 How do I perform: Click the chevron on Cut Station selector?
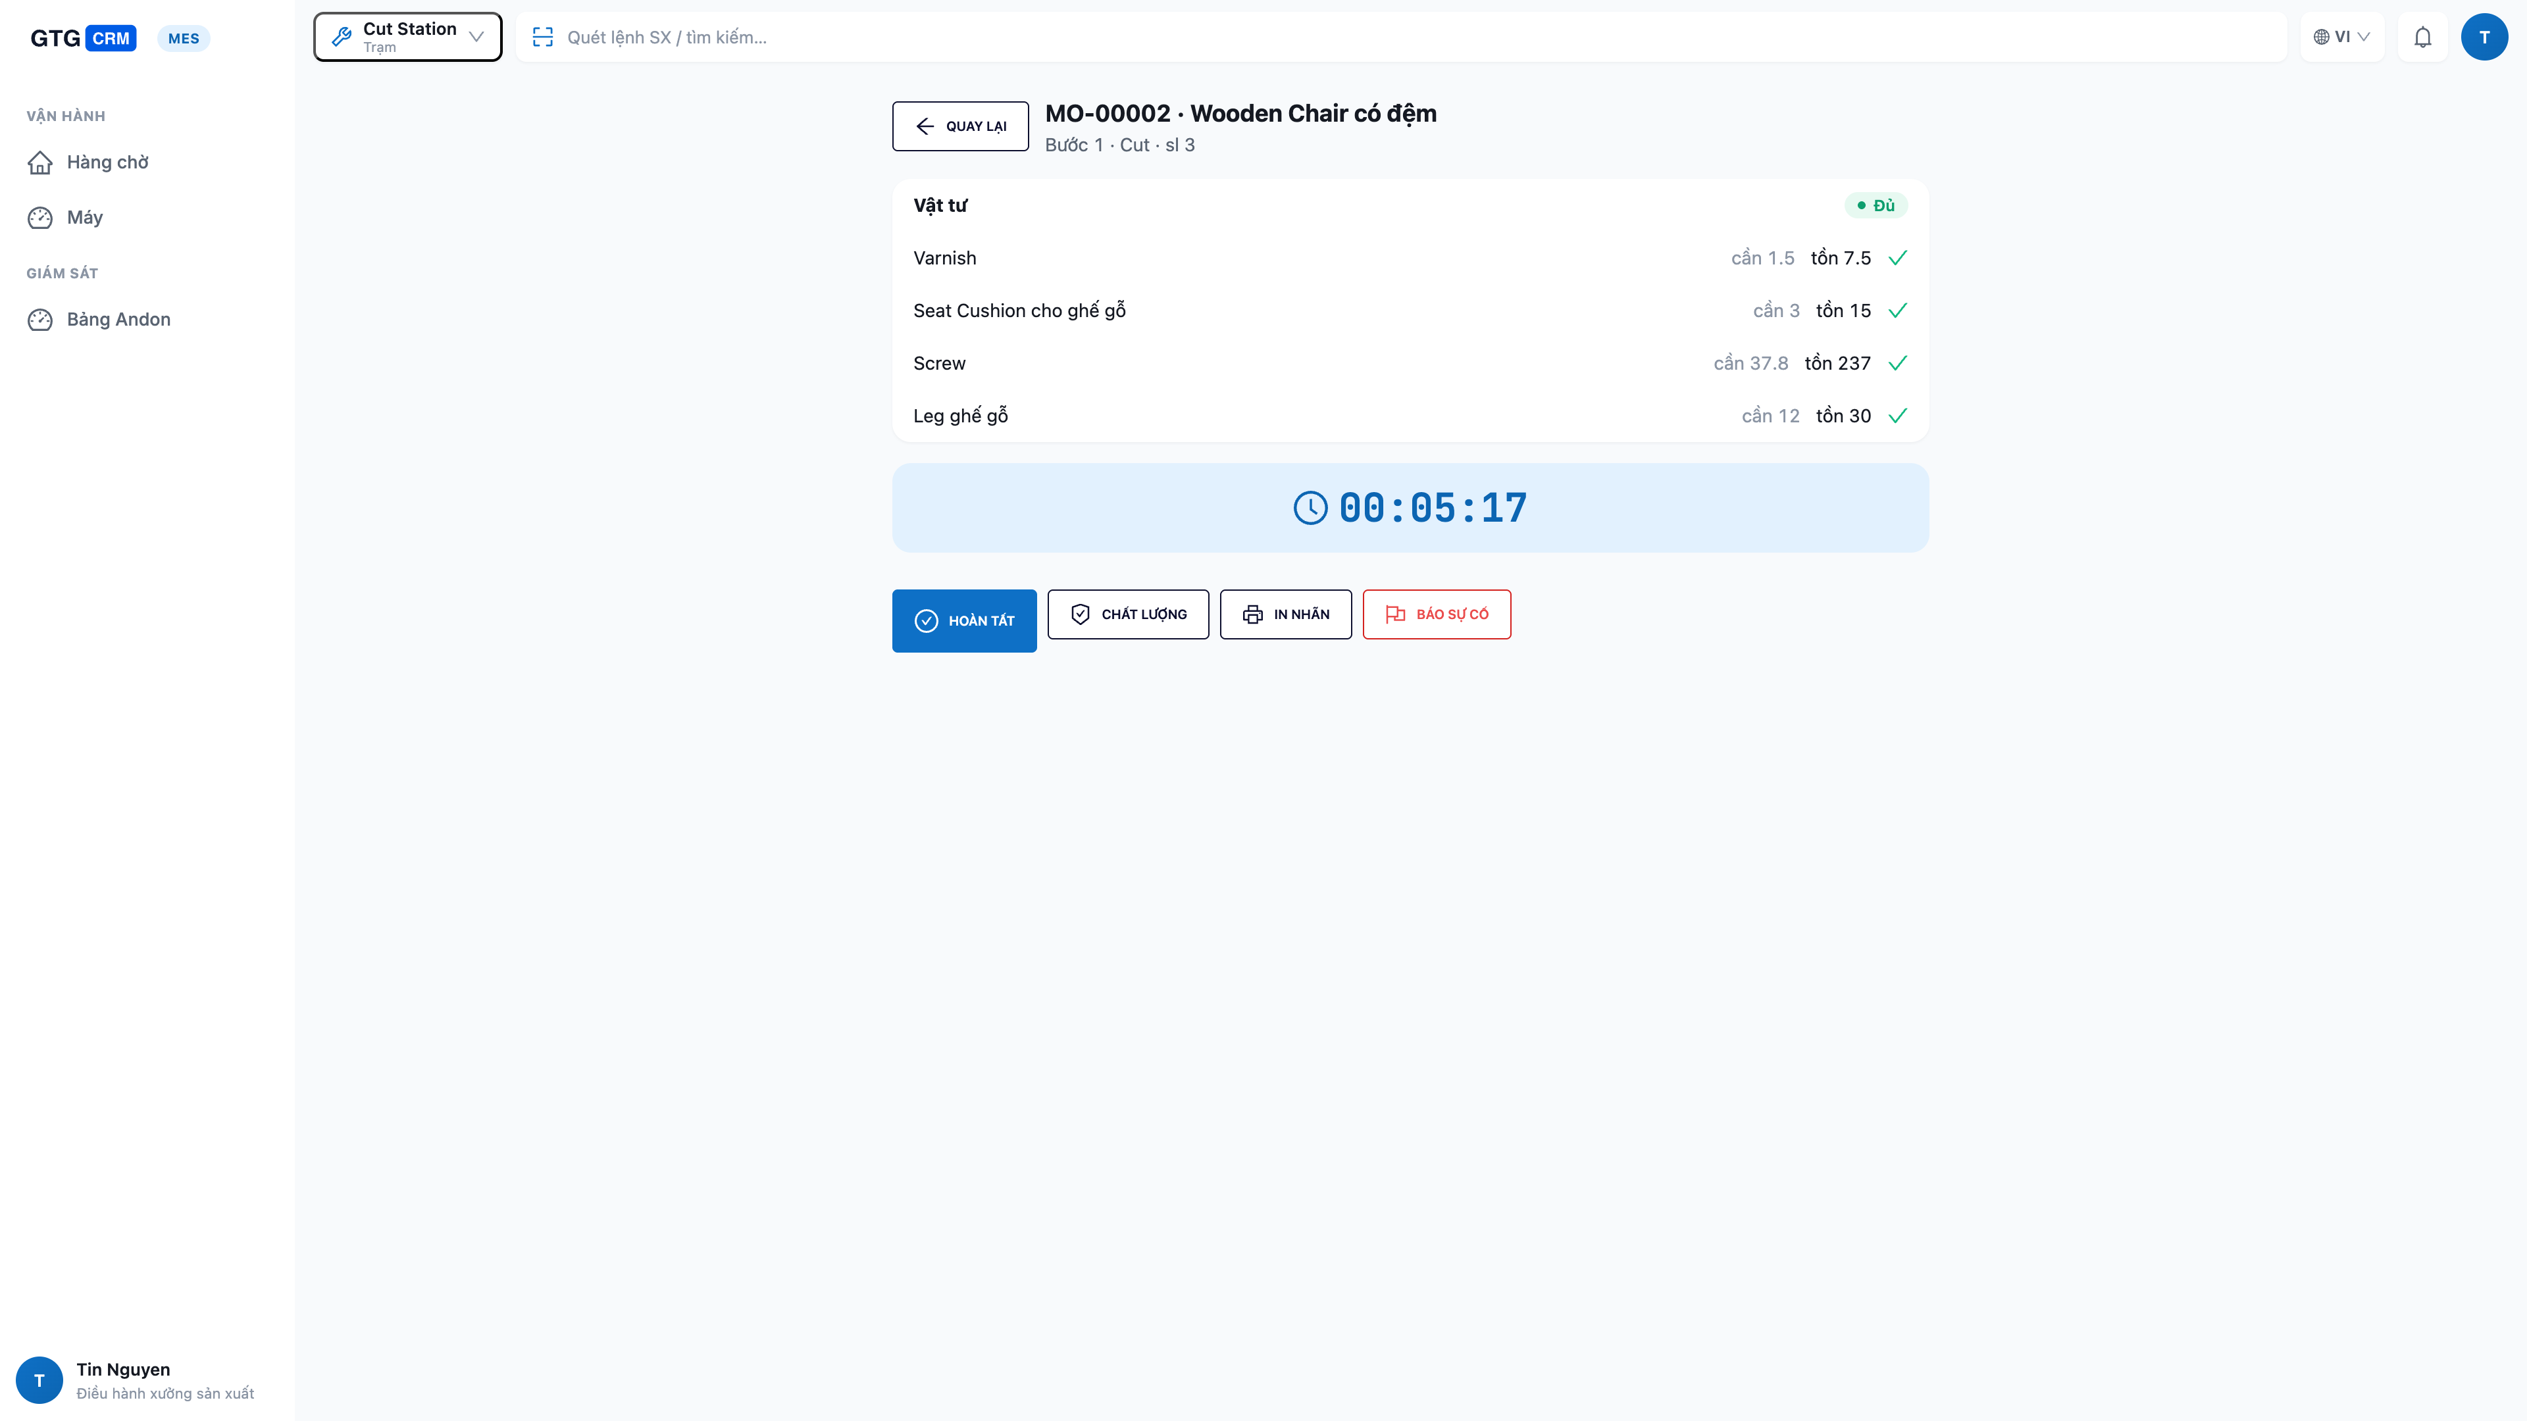coord(476,37)
